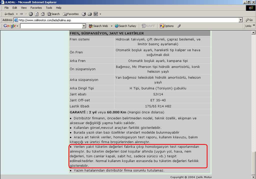Refresh the current page
256x179 pixels.
pos(37,14)
